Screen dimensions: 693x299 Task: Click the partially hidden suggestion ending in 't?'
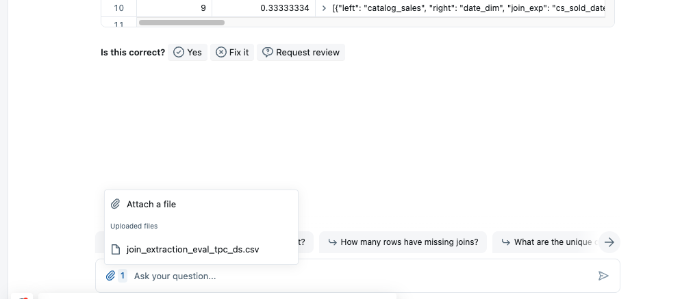[x=305, y=242]
